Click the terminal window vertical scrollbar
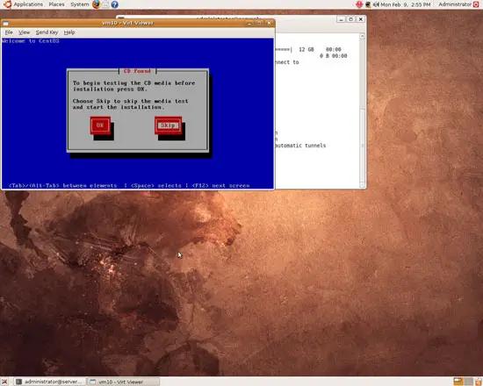Viewport: 483px width, 386px height. [362, 111]
